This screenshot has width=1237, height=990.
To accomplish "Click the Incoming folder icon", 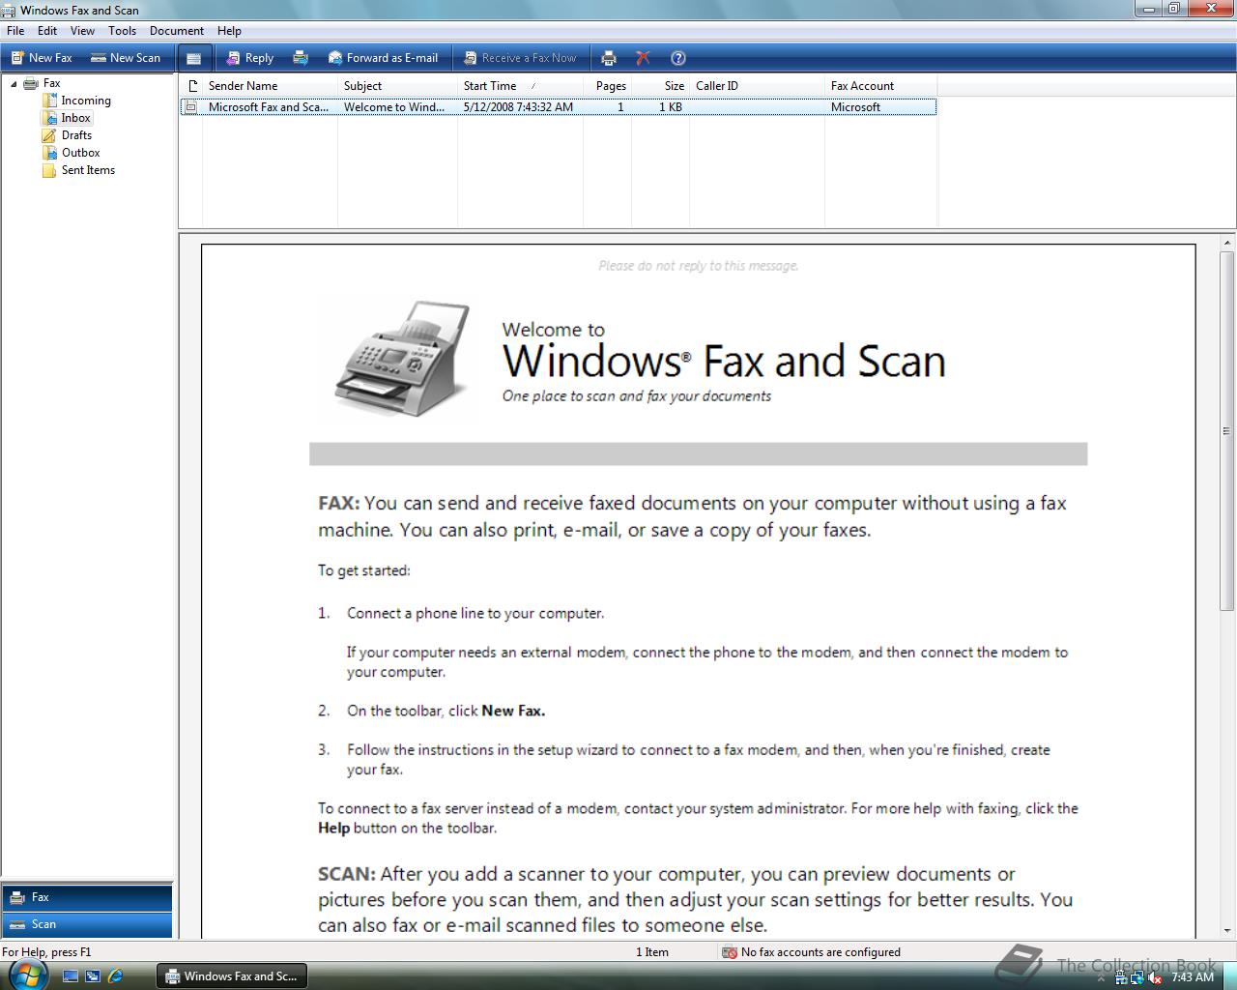I will 49,101.
